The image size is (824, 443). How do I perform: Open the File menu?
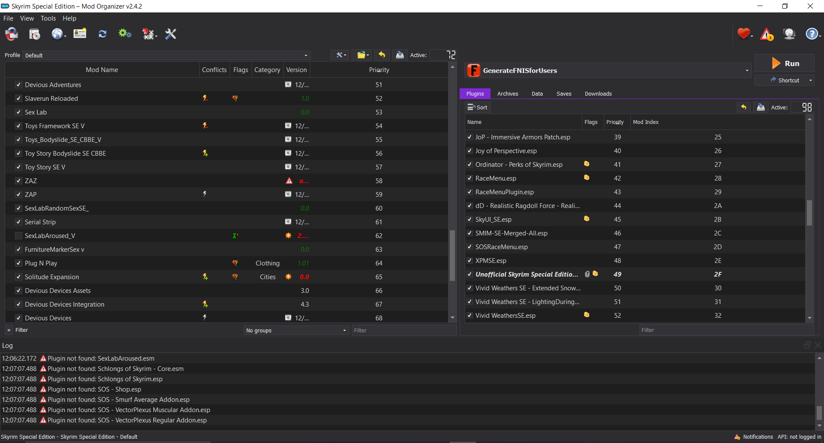[x=8, y=18]
